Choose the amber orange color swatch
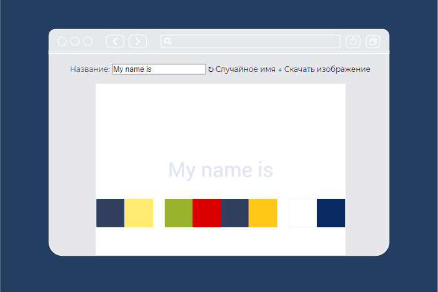This screenshot has width=438, height=292. (x=263, y=213)
